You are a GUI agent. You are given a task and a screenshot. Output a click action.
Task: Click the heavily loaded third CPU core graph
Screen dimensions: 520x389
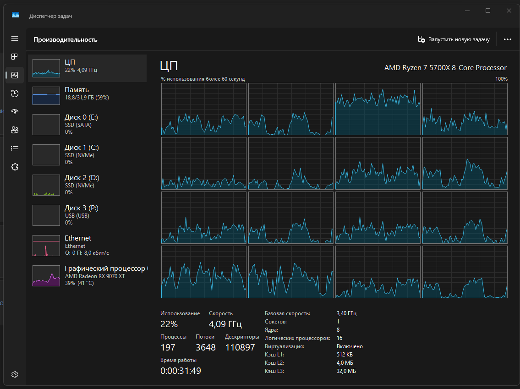pyautogui.click(x=378, y=109)
